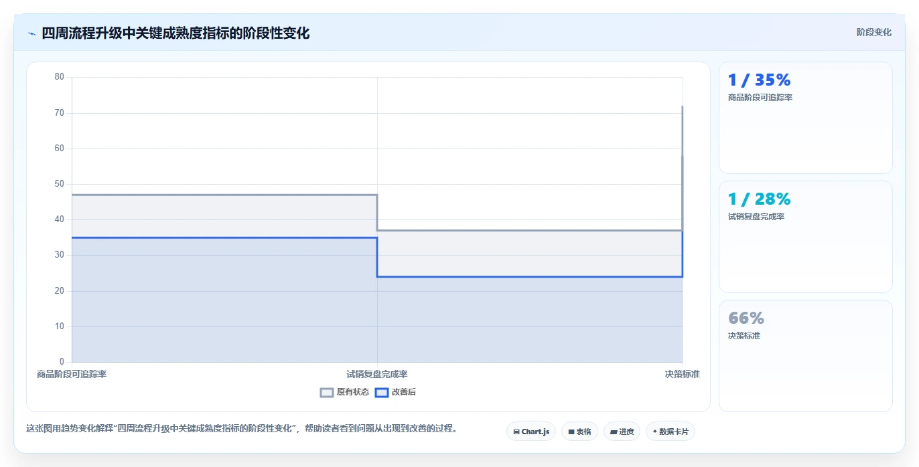
Task: Click the 决策标准 card caption
Action: (x=744, y=336)
